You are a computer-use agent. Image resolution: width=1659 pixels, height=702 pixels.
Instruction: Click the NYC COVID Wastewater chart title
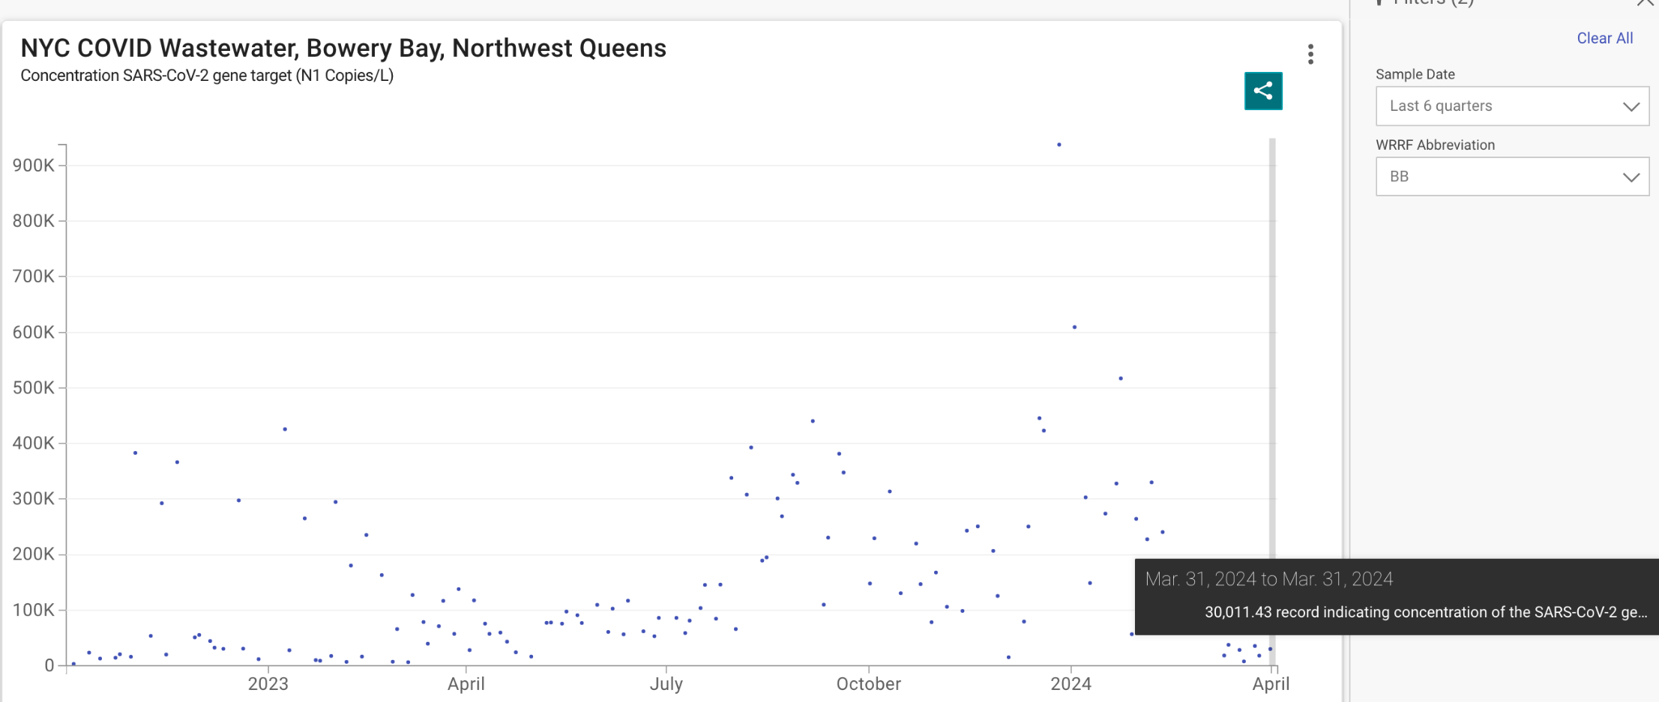(343, 48)
